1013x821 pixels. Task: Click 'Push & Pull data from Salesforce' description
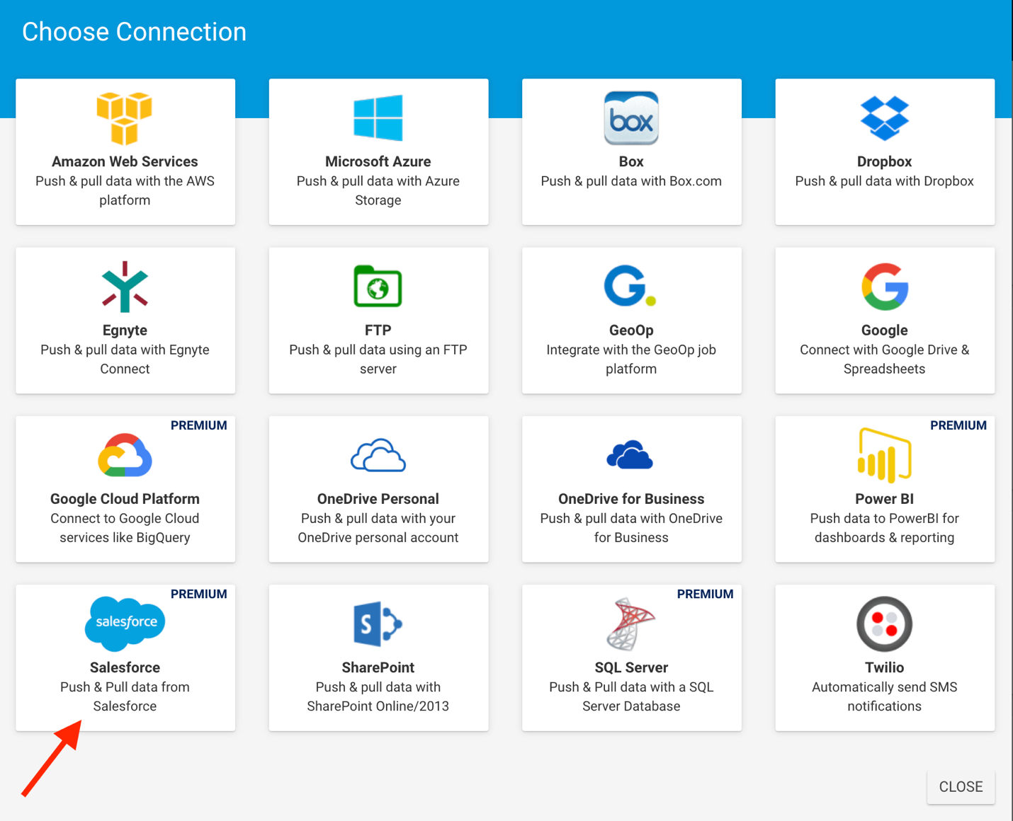tap(125, 696)
